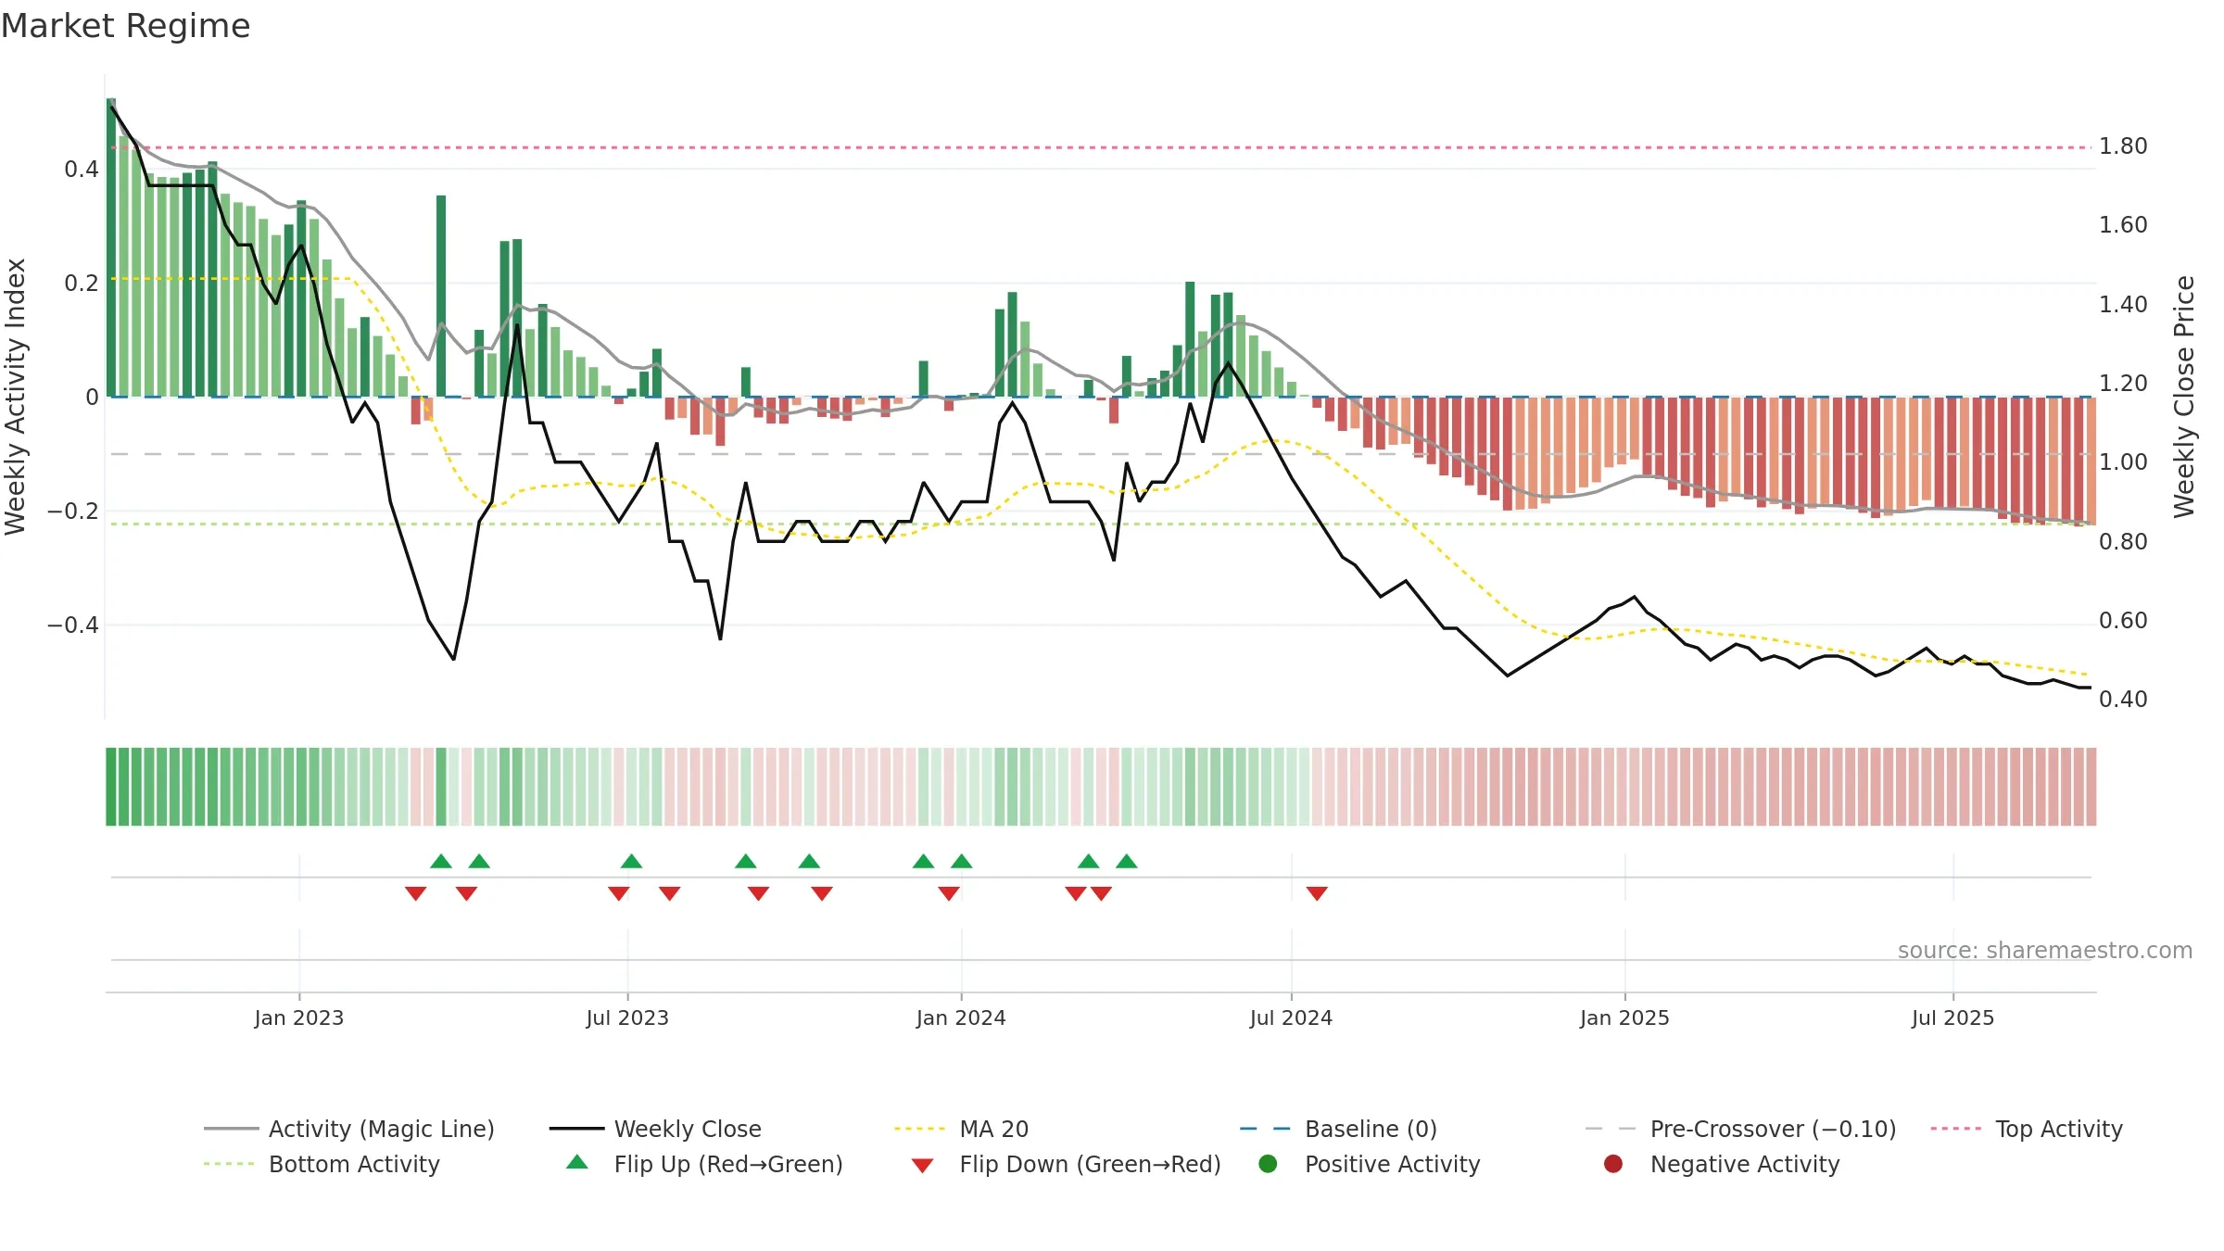The height and width of the screenshot is (1251, 2224).
Task: Click the 0.40 right axis tick label
Action: coord(2123,700)
